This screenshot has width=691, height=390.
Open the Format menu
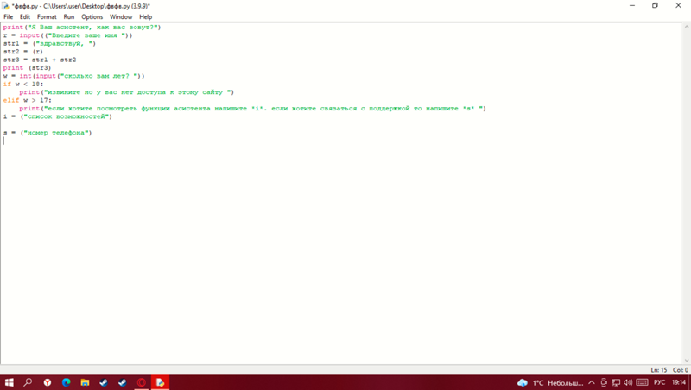[47, 16]
